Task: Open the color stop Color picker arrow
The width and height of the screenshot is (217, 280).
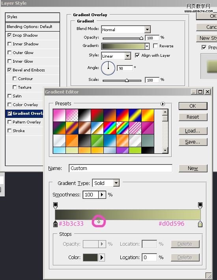Action: (x=102, y=258)
